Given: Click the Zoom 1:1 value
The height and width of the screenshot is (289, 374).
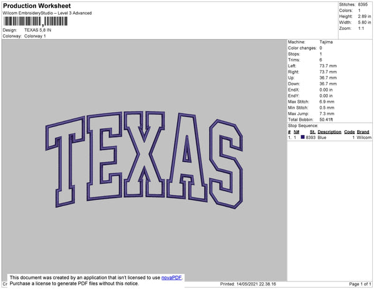Looking at the screenshot, I should coord(362,29).
